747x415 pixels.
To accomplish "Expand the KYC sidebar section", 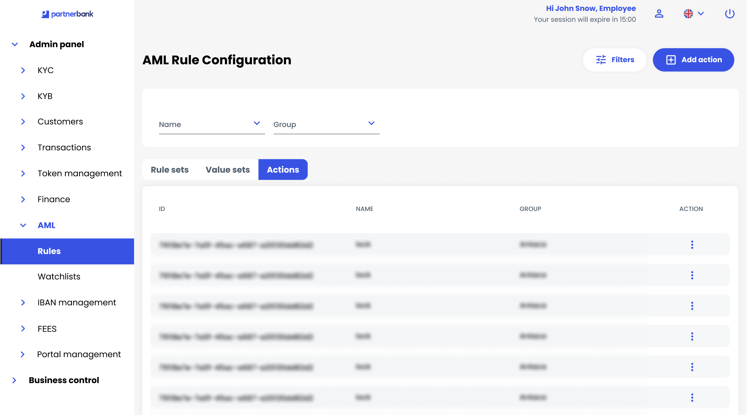I will pyautogui.click(x=23, y=70).
